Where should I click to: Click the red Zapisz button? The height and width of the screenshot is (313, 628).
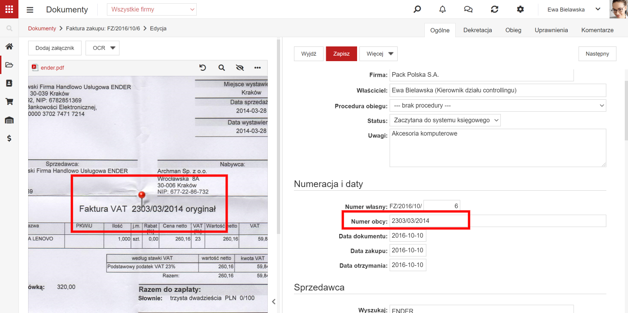click(341, 54)
